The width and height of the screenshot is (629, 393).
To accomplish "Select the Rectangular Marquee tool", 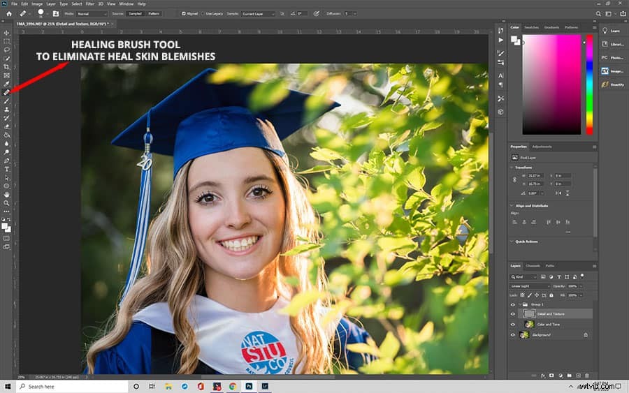I will [6, 41].
